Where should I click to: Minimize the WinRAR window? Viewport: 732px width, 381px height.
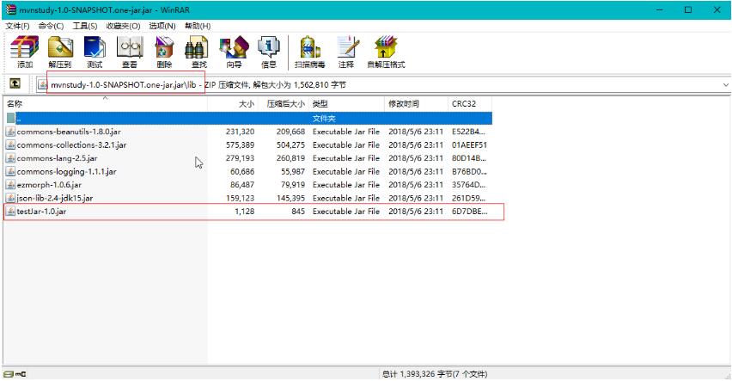(659, 9)
